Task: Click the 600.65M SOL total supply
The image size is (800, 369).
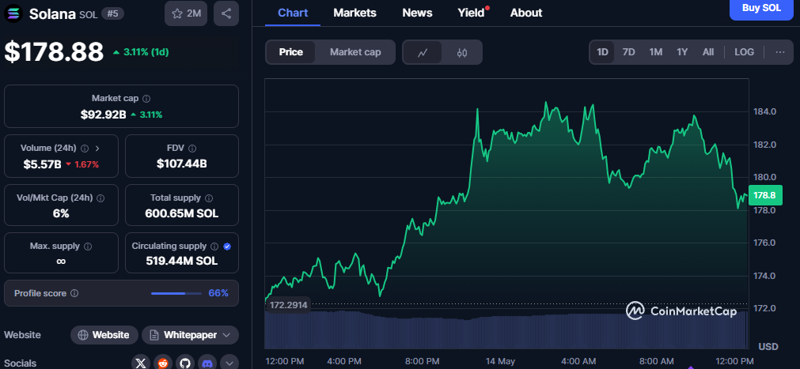Action: (x=182, y=213)
